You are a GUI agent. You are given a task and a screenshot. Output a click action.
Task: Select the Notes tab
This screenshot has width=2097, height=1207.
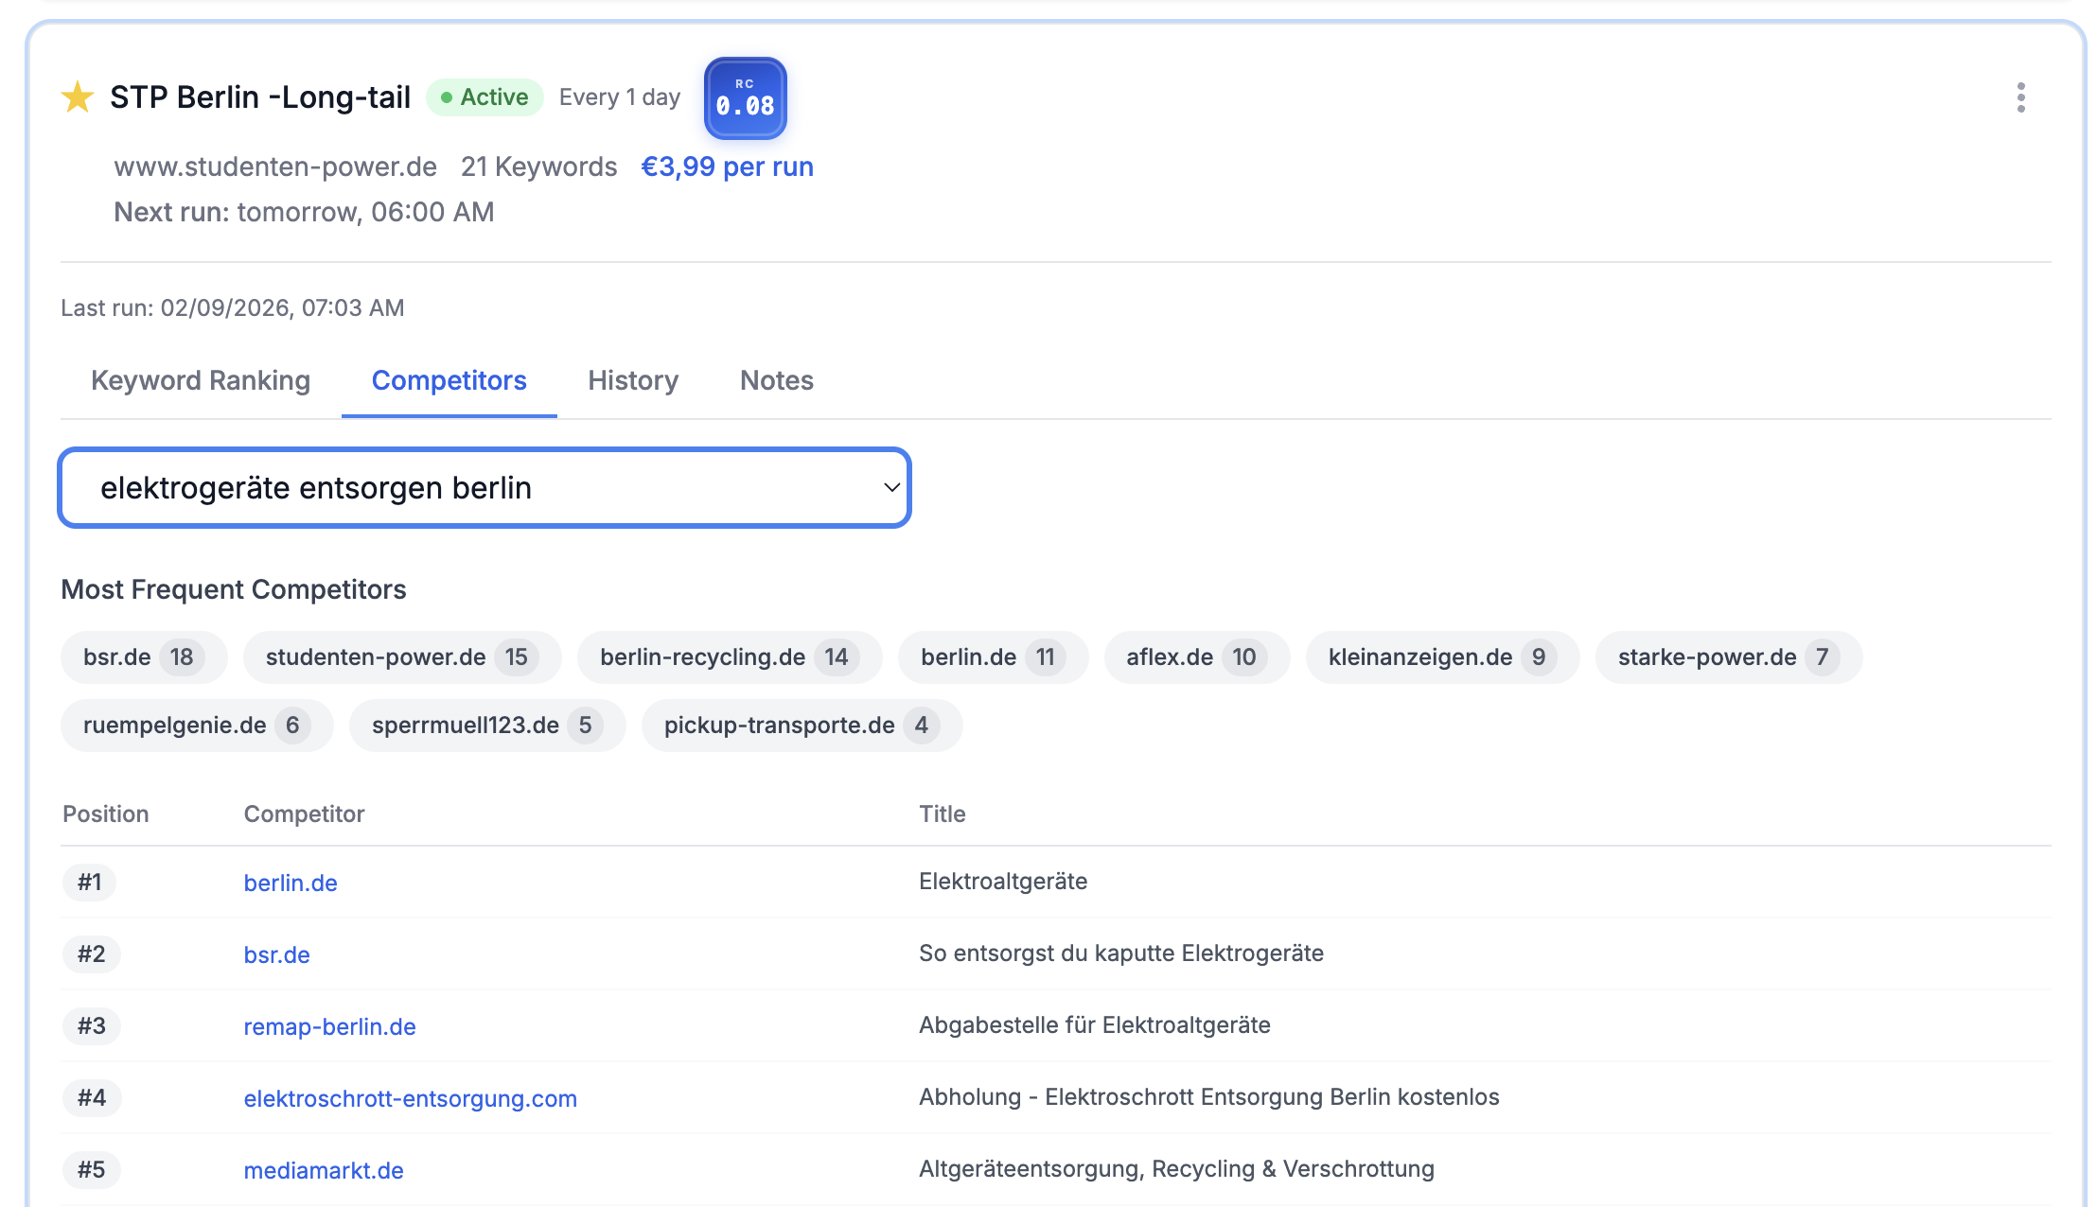pyautogui.click(x=776, y=380)
